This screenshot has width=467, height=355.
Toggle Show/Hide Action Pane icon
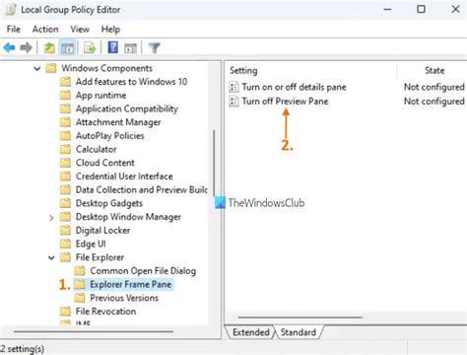130,48
